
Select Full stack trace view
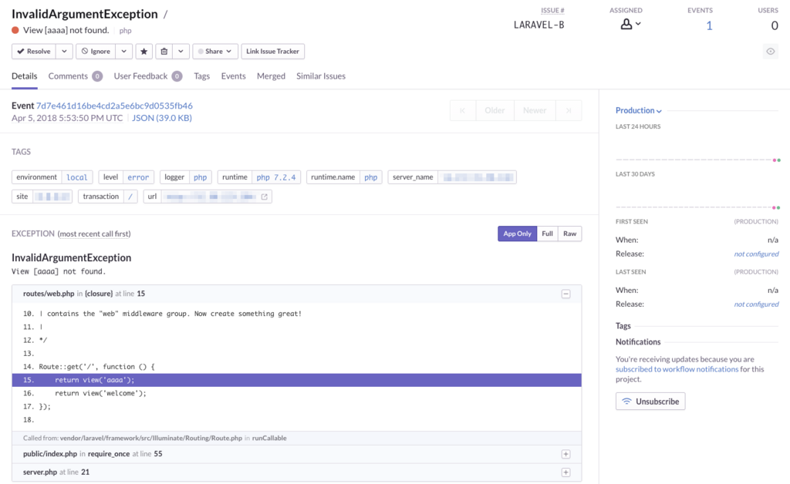(547, 234)
